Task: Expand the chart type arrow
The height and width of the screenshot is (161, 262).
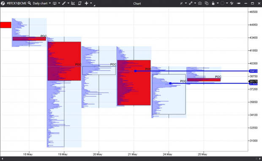Action: [59, 3]
